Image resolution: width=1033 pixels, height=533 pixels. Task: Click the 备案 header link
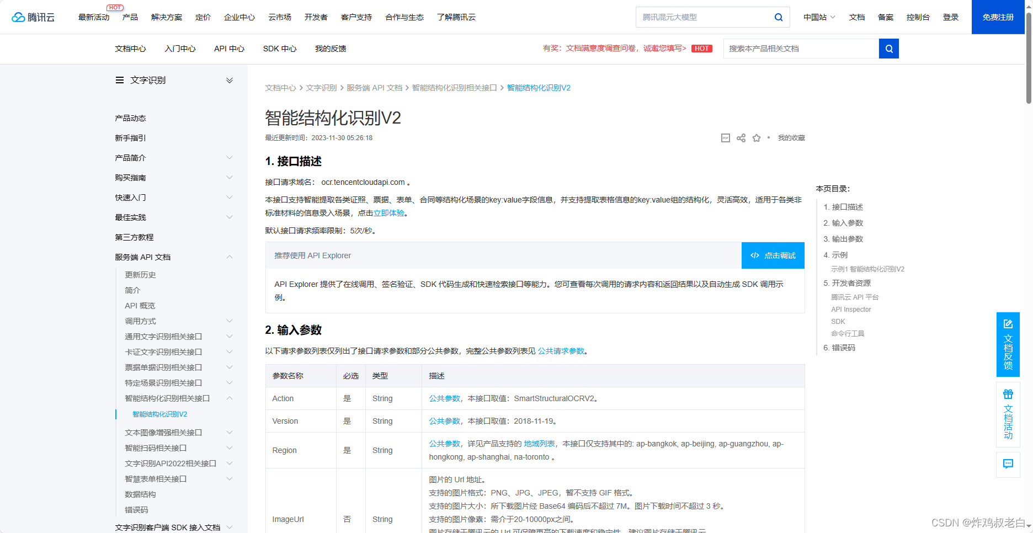click(x=886, y=17)
